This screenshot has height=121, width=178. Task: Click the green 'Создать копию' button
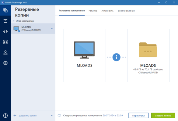point(163,116)
